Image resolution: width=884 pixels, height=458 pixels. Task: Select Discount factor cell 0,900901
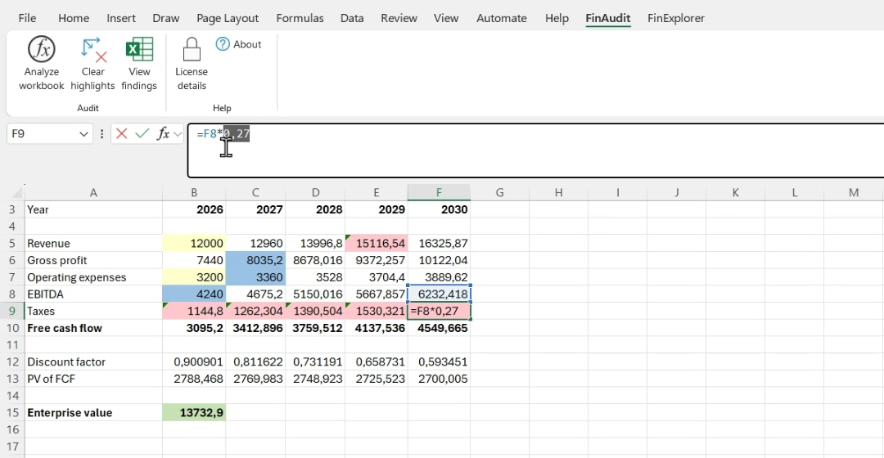pos(194,361)
